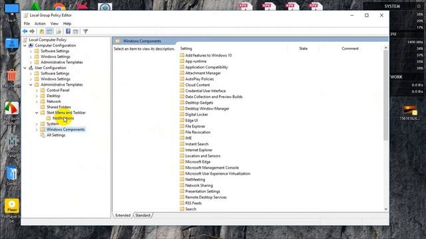Expand the Network tree node
Screen dimensions: 426x239
click(37, 102)
